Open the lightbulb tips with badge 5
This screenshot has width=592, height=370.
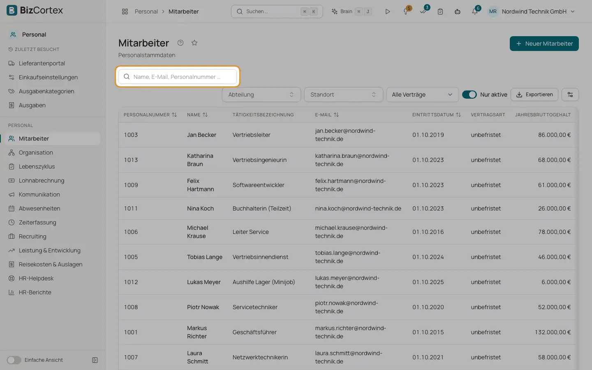(406, 12)
